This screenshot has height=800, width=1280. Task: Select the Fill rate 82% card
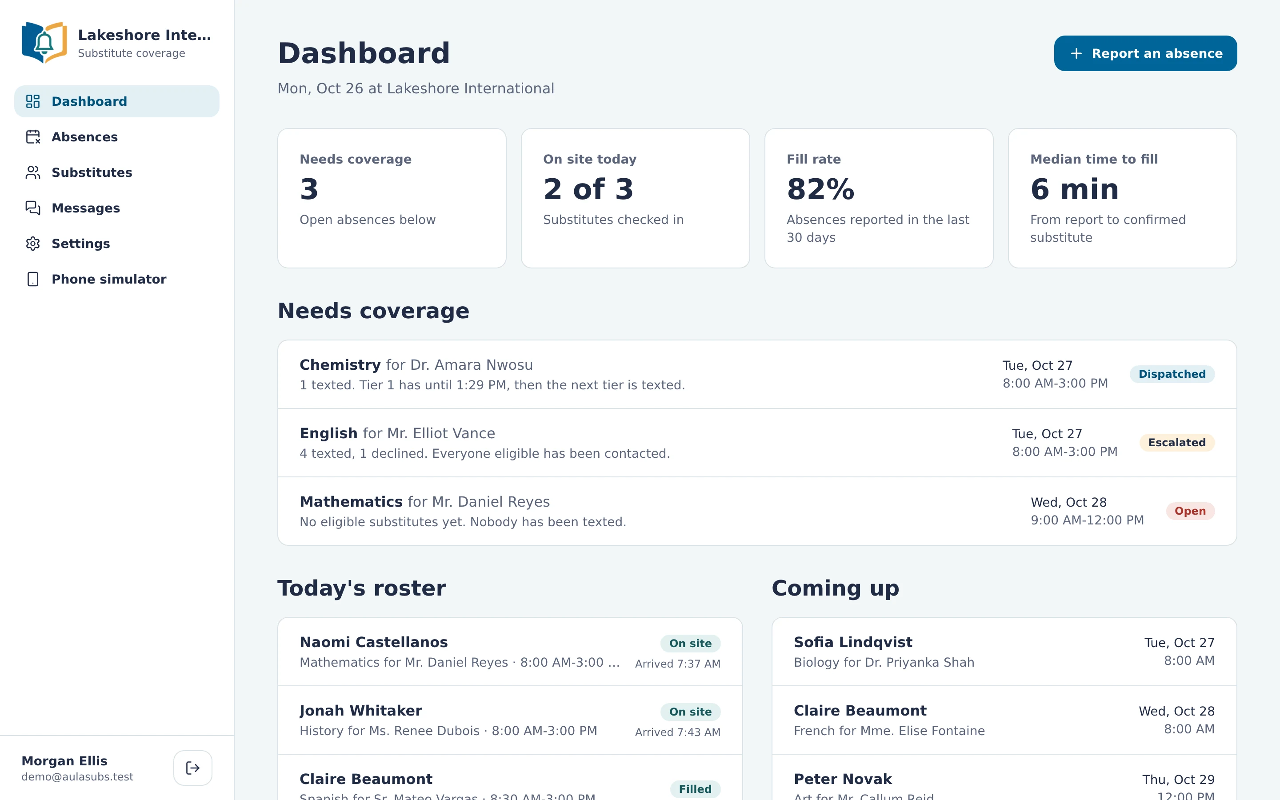click(x=879, y=198)
